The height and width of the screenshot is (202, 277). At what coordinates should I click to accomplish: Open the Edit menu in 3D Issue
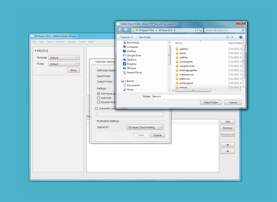pyautogui.click(x=42, y=42)
